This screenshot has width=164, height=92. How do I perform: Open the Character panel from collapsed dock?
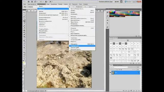point(107,20)
